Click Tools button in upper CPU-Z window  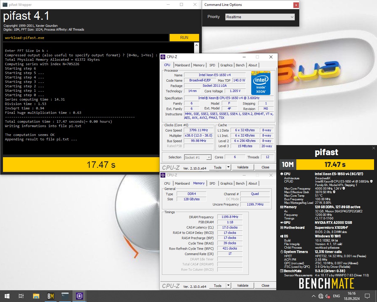click(218, 167)
